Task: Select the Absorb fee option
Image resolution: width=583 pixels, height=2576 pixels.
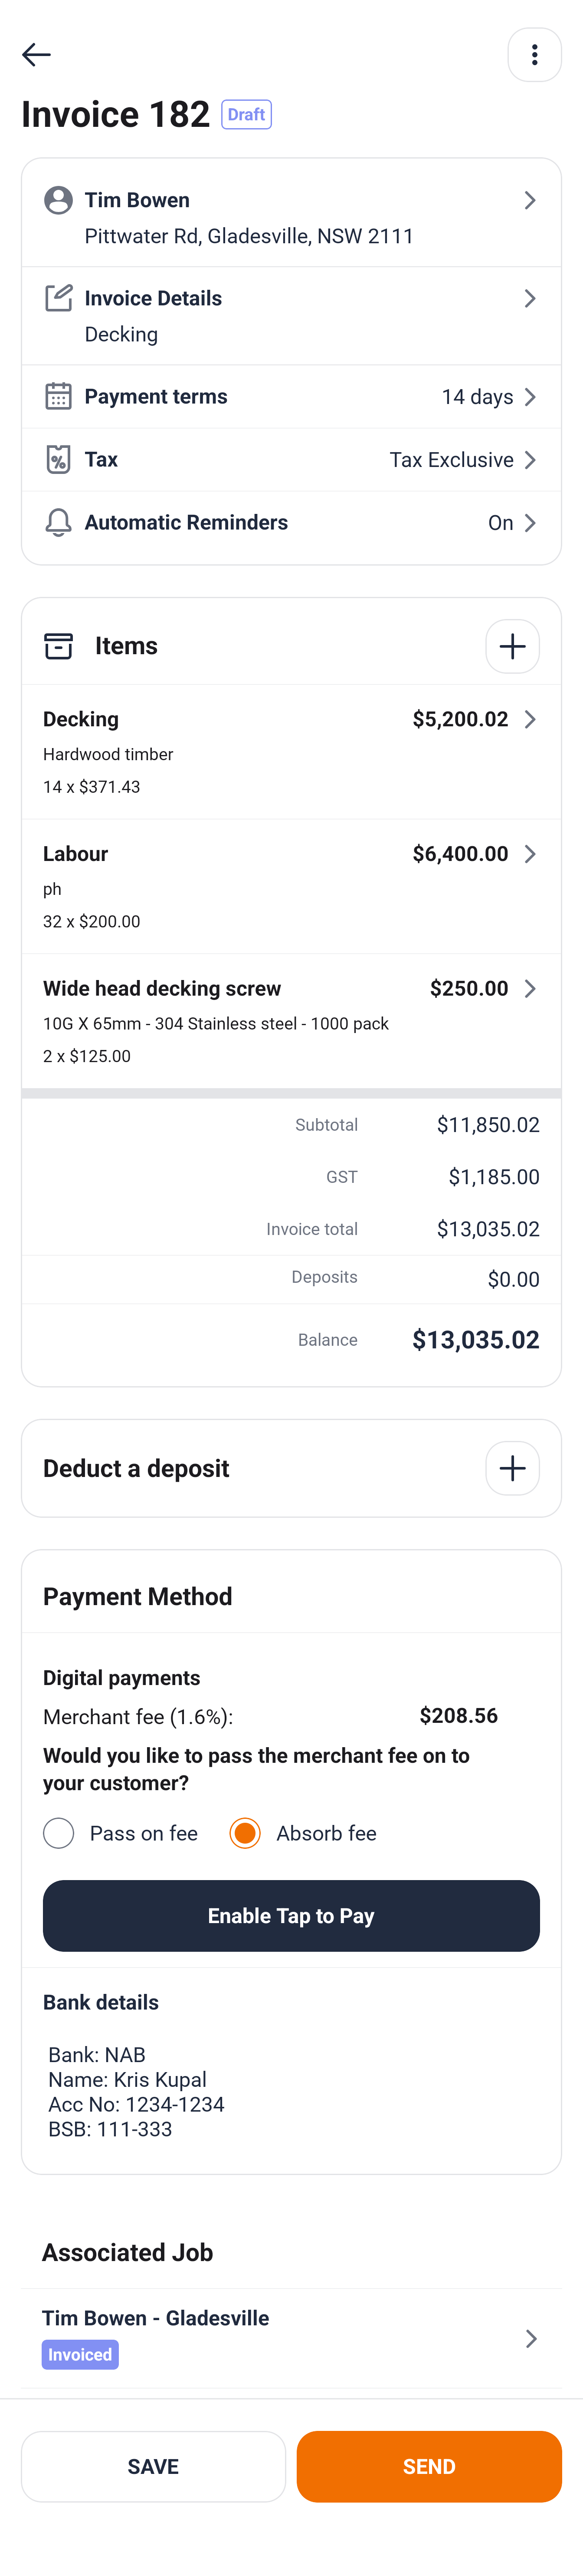Action: (245, 1833)
